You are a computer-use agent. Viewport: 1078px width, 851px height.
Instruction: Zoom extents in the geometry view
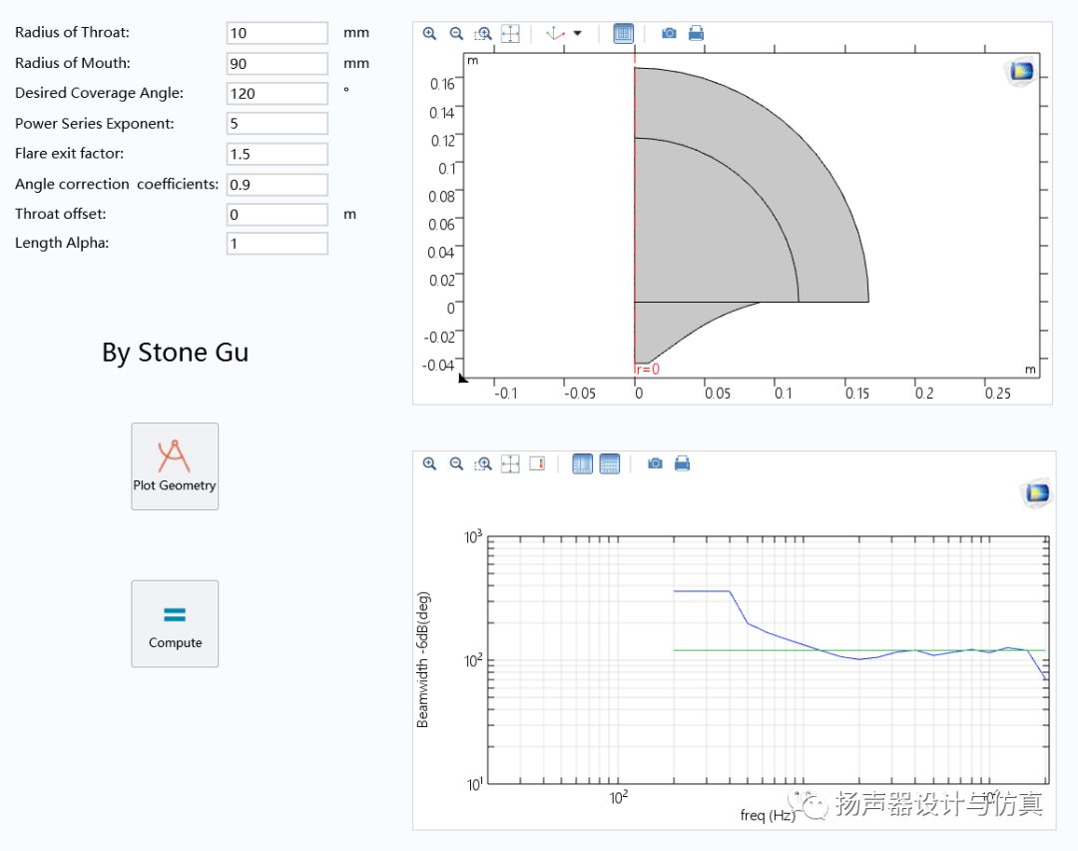pos(510,33)
